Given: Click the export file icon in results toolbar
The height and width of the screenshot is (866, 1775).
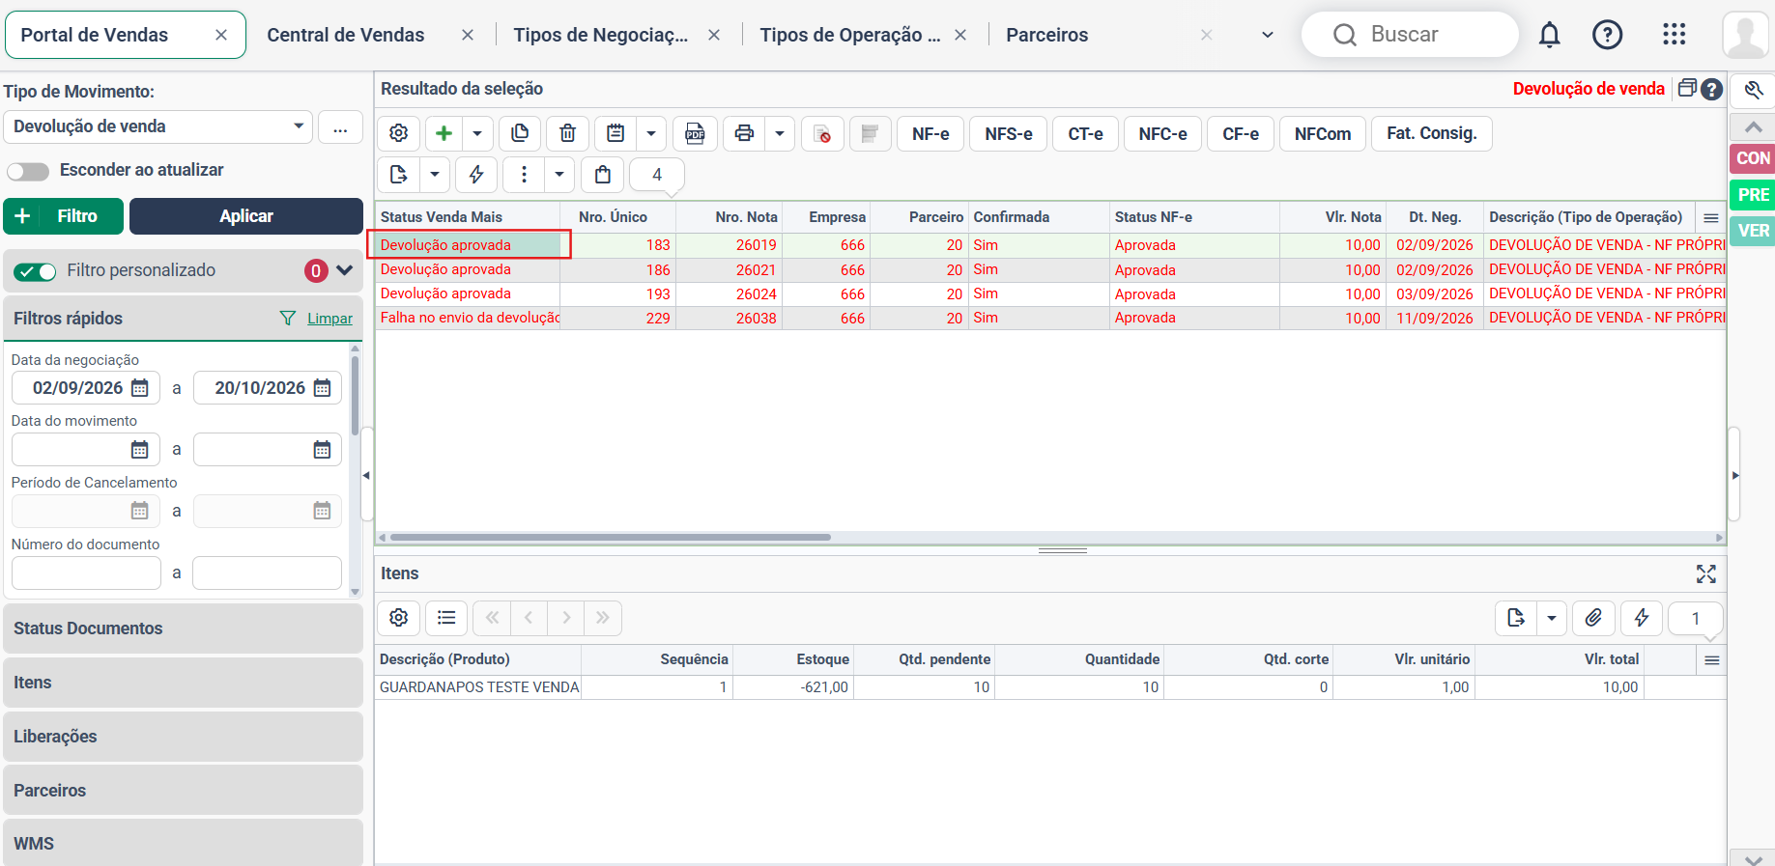Looking at the screenshot, I should click(x=399, y=175).
